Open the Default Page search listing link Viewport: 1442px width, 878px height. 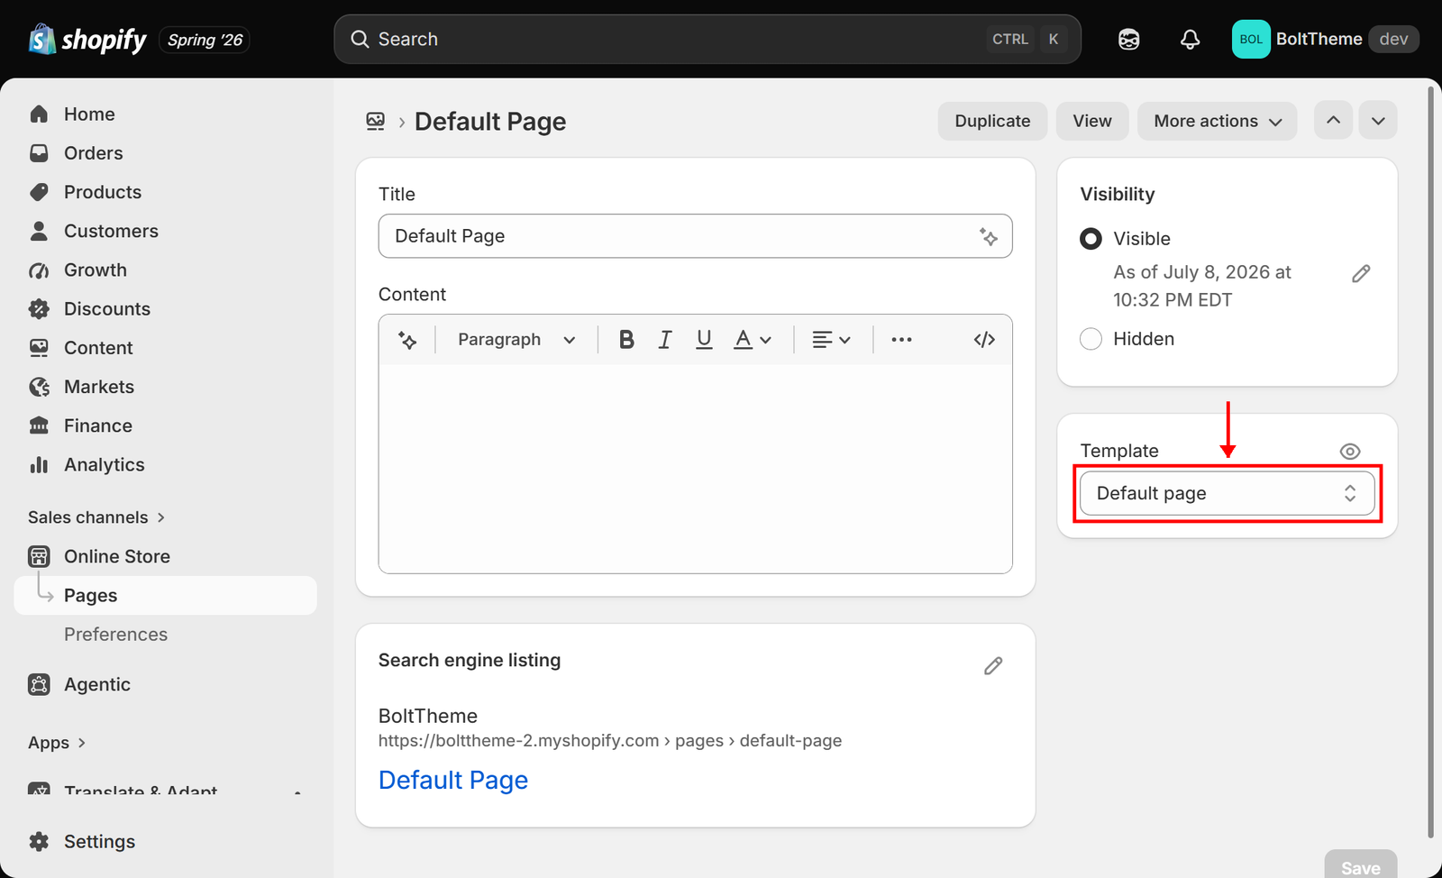coord(453,780)
